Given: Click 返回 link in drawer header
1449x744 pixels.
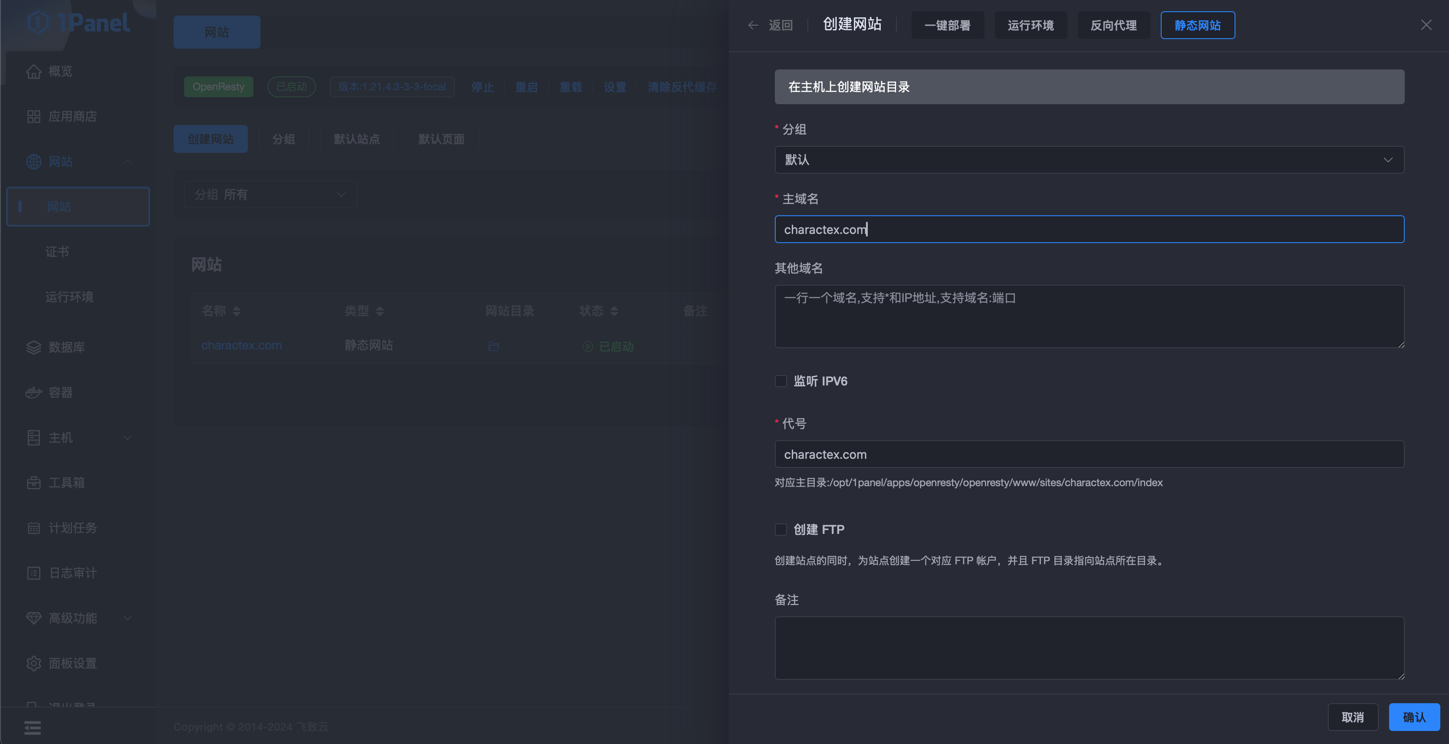Looking at the screenshot, I should pyautogui.click(x=781, y=25).
